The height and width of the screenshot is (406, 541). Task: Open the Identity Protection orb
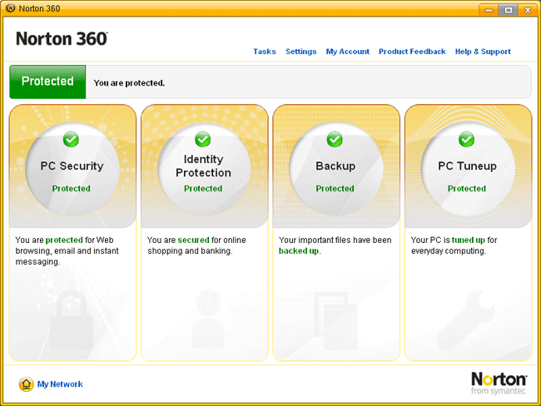[204, 169]
